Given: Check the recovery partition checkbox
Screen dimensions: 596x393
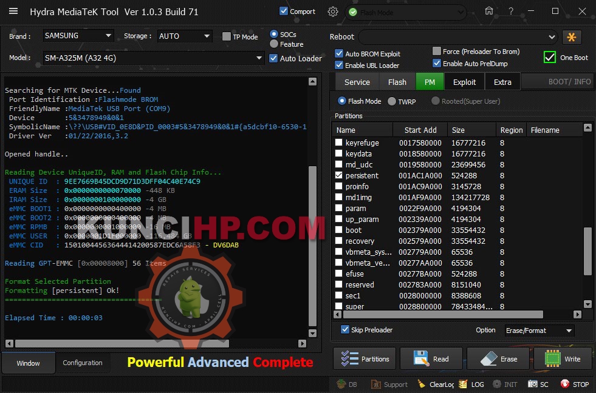Looking at the screenshot, I should click(338, 241).
